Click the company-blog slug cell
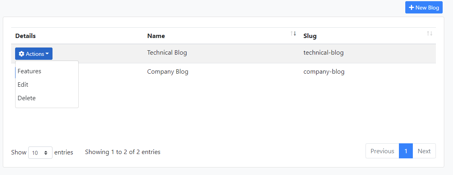 (x=324, y=72)
